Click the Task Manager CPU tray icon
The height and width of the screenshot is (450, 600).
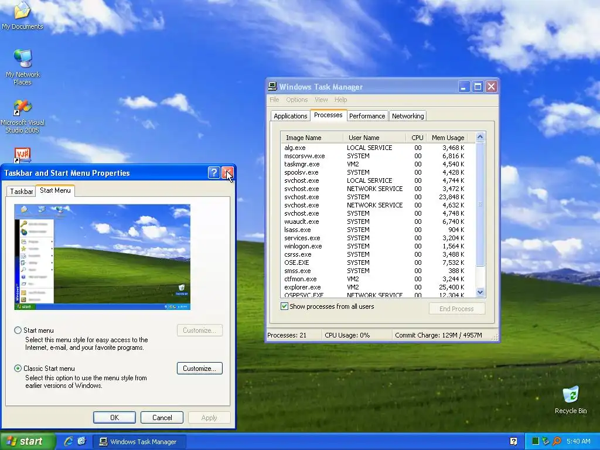point(536,441)
